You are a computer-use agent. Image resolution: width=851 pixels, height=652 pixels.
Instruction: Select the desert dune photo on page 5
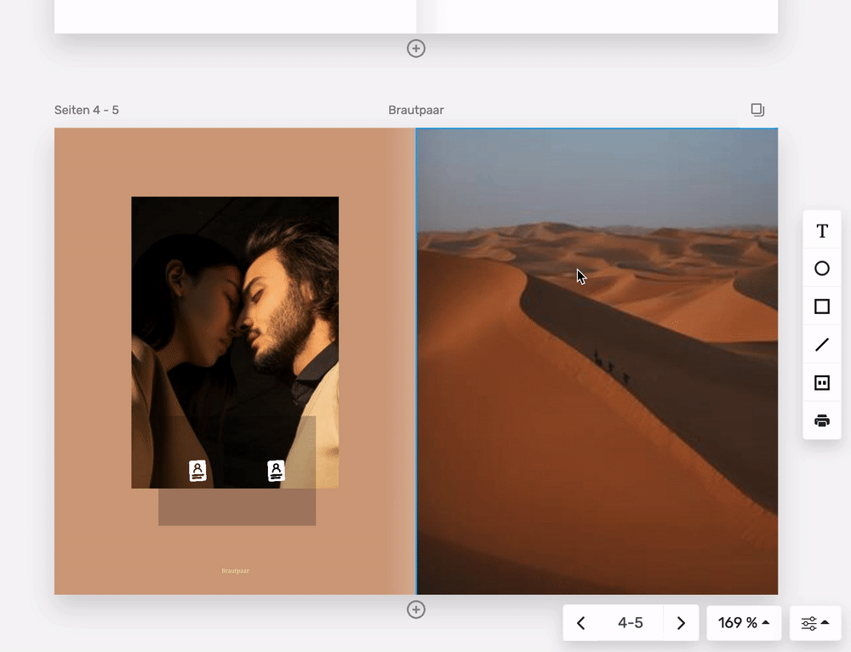597,361
